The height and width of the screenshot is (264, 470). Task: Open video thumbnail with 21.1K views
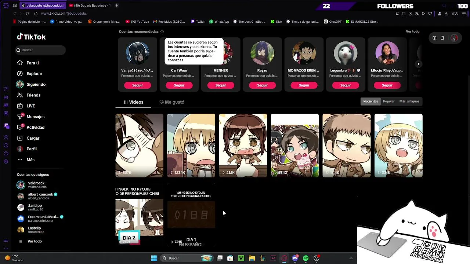click(x=243, y=146)
